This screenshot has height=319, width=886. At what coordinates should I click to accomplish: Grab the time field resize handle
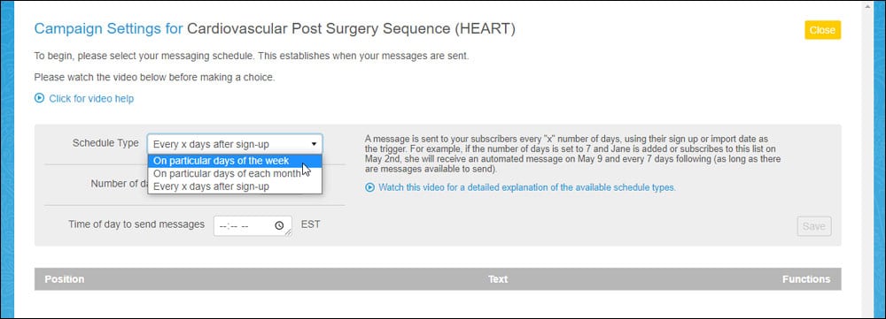tap(289, 232)
